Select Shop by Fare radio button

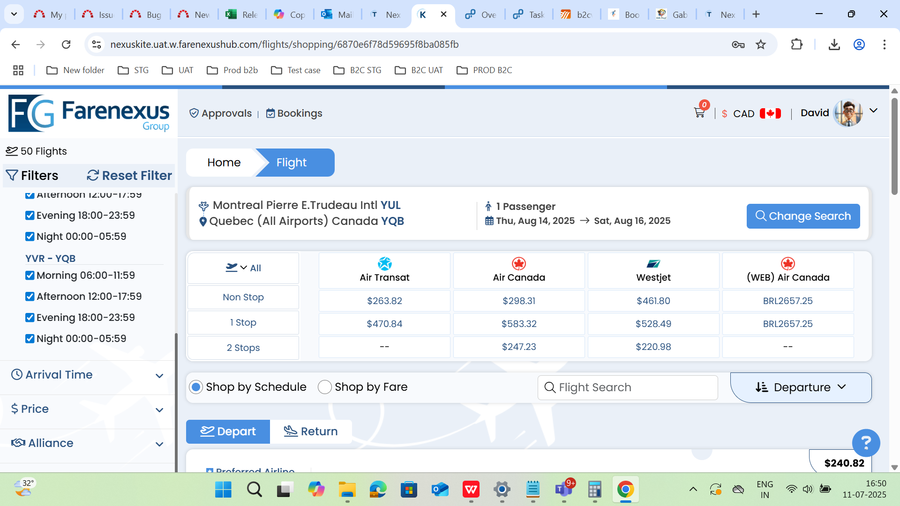click(x=324, y=387)
